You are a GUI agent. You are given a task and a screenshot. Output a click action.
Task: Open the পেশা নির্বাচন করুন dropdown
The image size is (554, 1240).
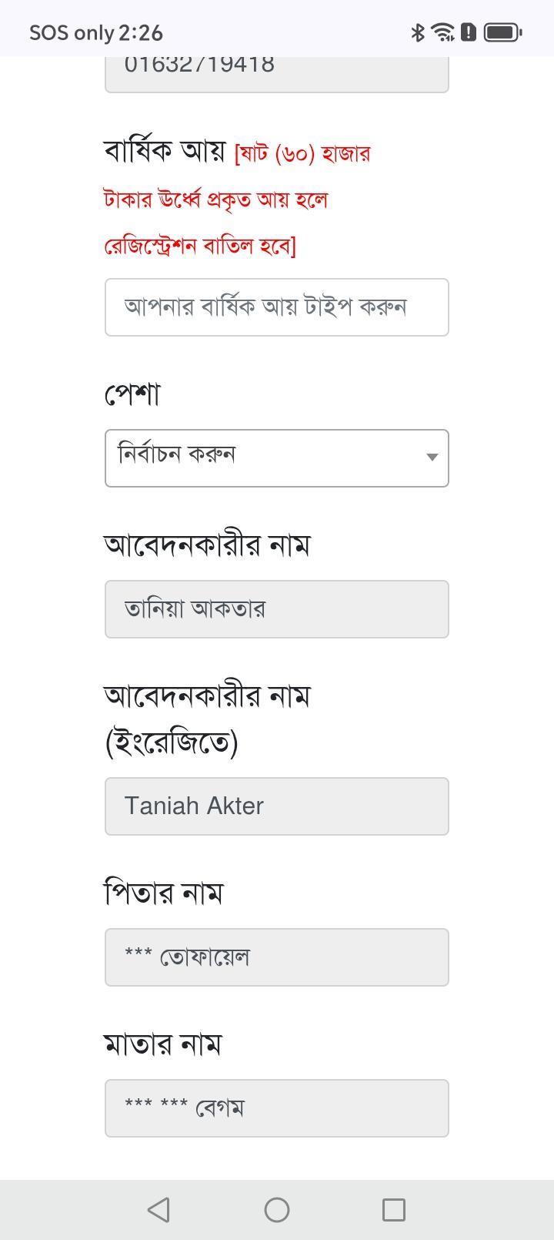click(277, 458)
